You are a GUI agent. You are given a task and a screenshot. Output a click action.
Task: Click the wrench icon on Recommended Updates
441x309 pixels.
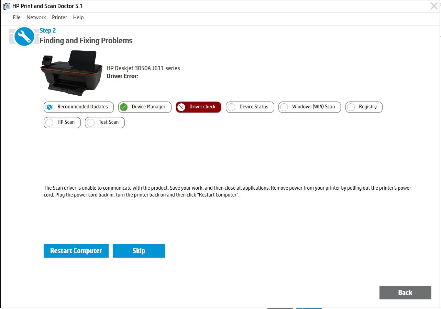point(49,107)
